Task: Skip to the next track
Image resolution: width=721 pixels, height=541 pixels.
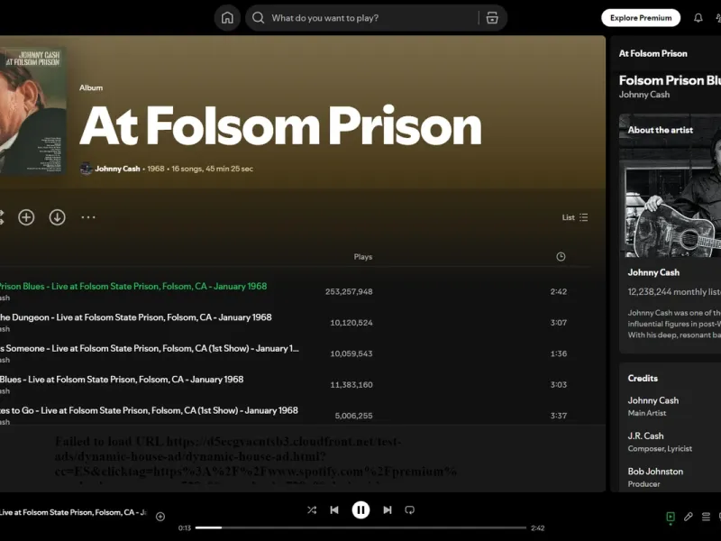Action: tap(388, 509)
